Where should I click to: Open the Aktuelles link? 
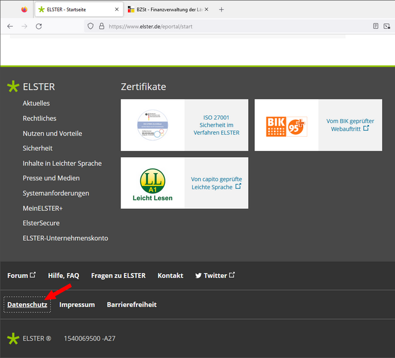[36, 103]
